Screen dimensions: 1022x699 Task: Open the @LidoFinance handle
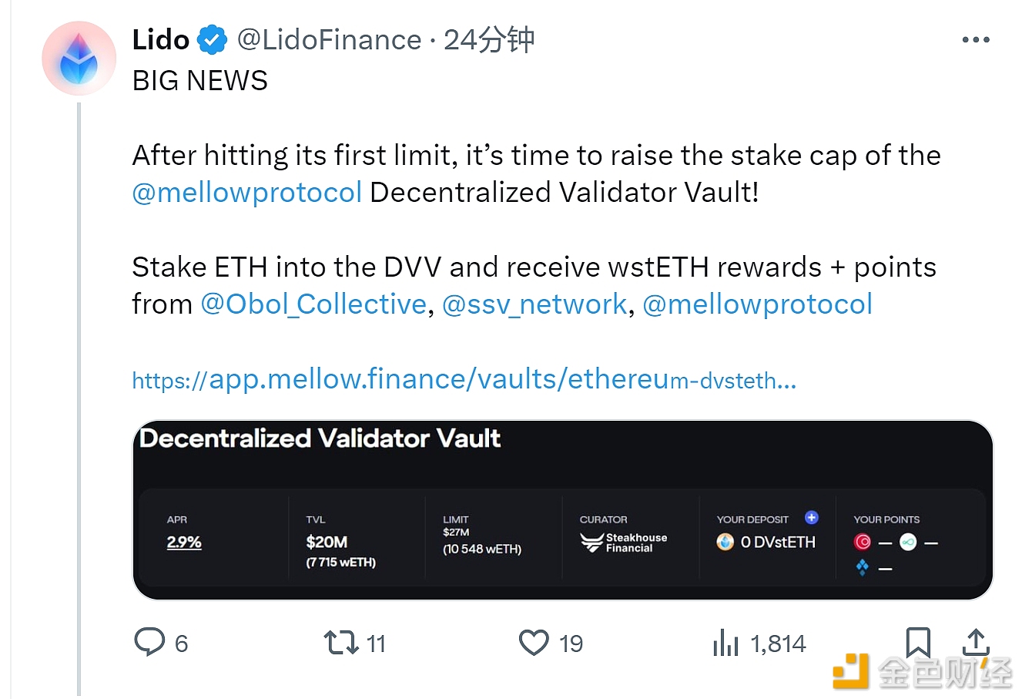[330, 40]
